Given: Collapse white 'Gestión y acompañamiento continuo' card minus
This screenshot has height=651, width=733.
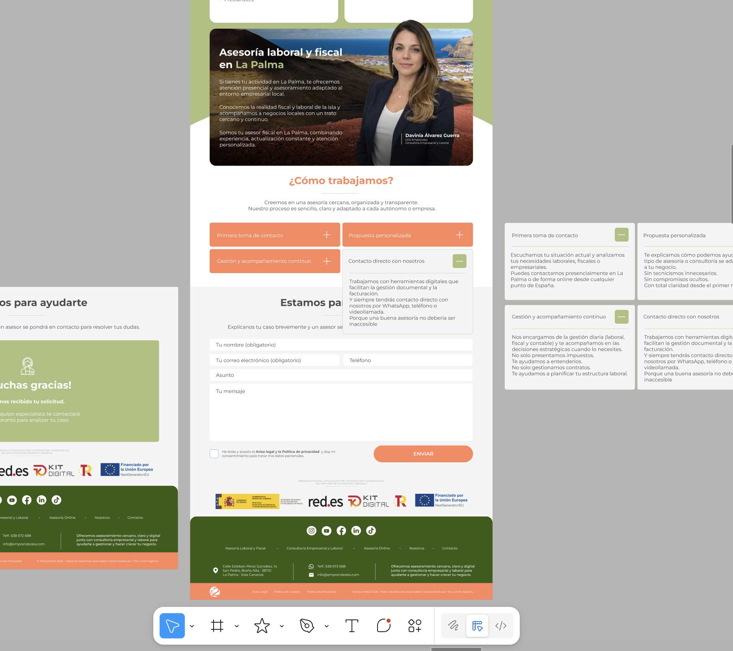Looking at the screenshot, I should [621, 316].
